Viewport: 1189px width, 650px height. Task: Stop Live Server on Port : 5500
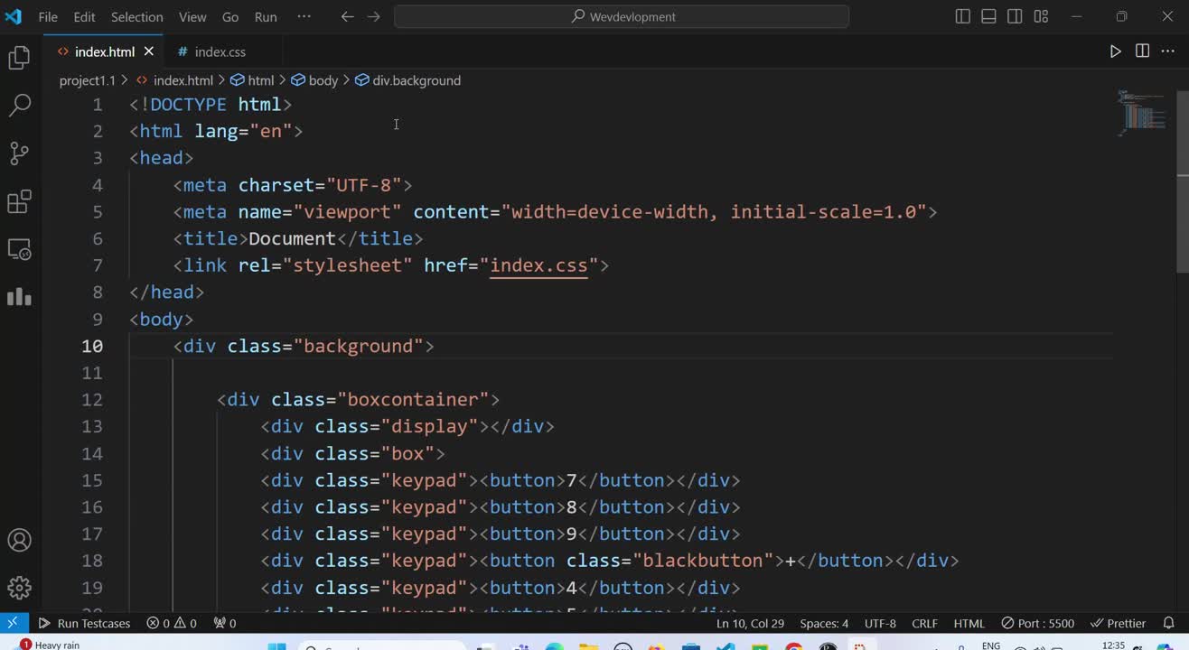point(1037,623)
